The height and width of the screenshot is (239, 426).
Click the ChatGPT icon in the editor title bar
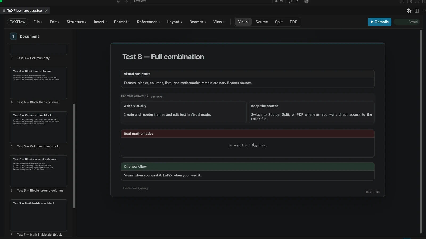click(409, 11)
